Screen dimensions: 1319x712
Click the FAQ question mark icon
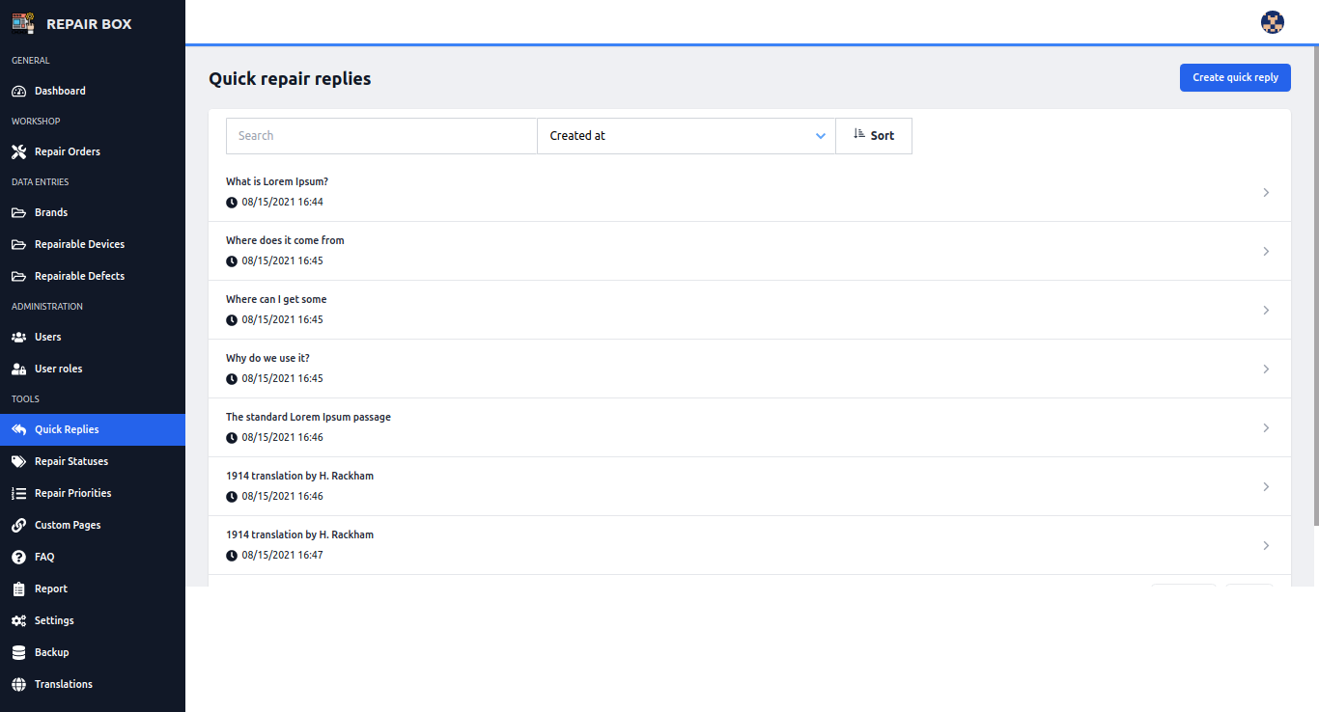click(18, 557)
